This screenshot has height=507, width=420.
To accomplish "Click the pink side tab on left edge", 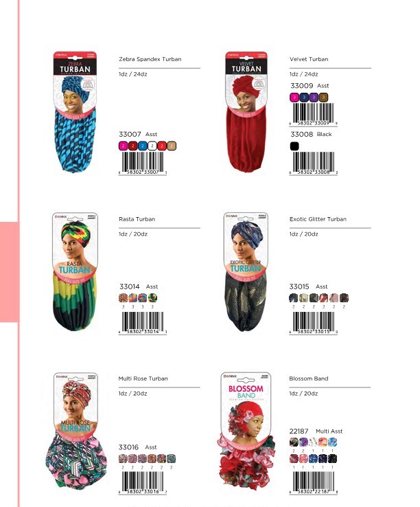I will (10, 272).
